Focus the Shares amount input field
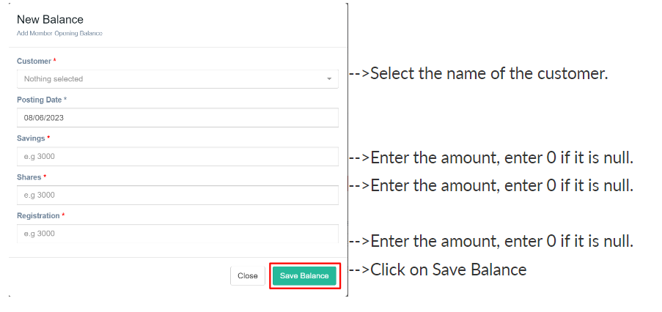Viewport: 662px width, 312px height. [177, 195]
